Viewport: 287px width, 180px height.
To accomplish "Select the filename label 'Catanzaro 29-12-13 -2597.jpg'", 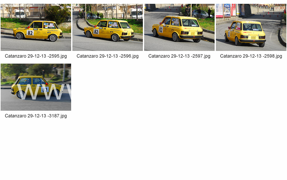I will pos(179,56).
